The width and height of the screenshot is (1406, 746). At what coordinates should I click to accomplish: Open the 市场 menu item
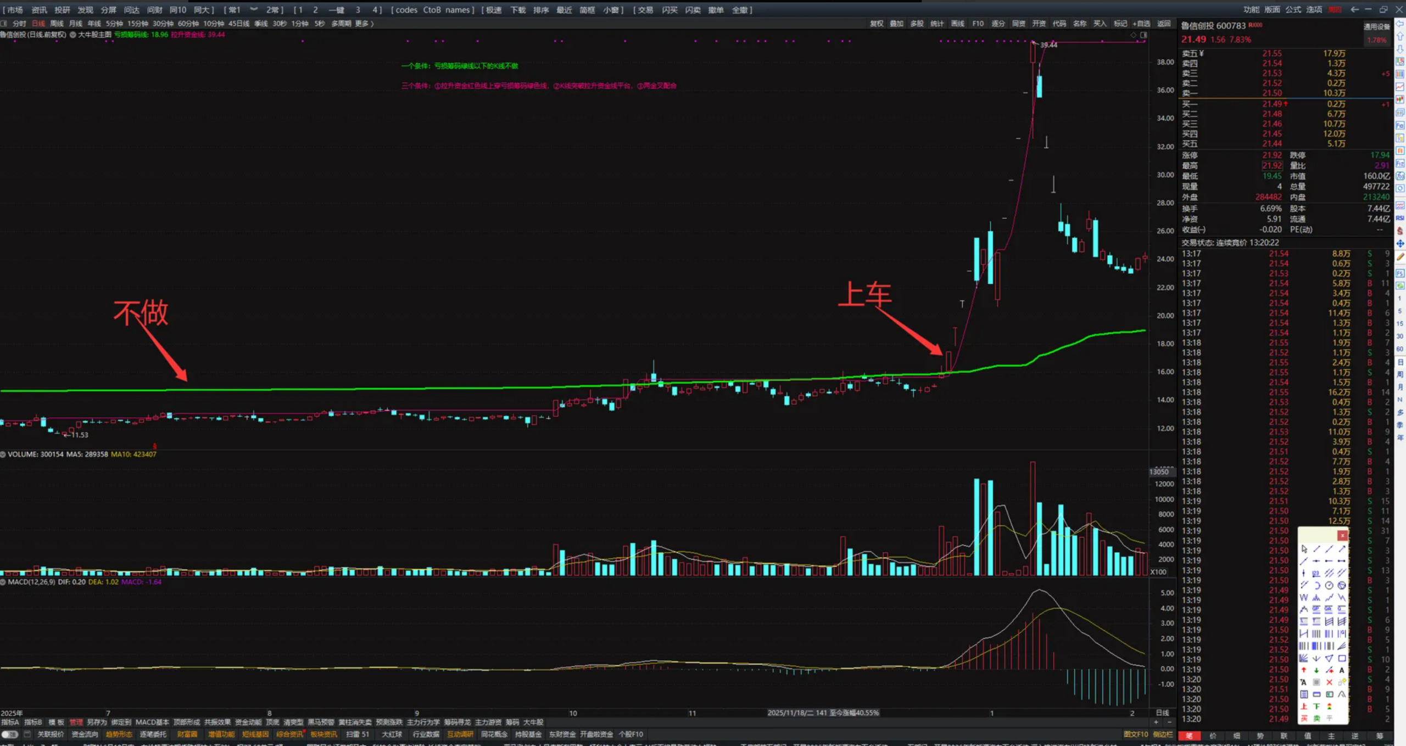point(15,10)
